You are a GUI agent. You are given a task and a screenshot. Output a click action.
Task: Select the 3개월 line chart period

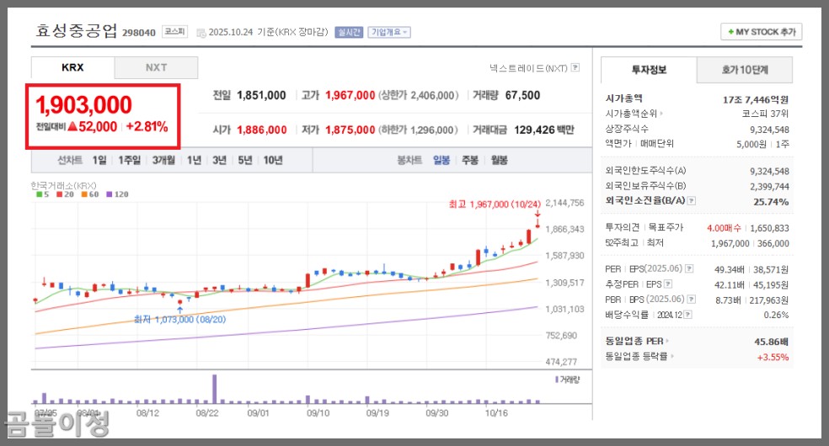pyautogui.click(x=164, y=160)
